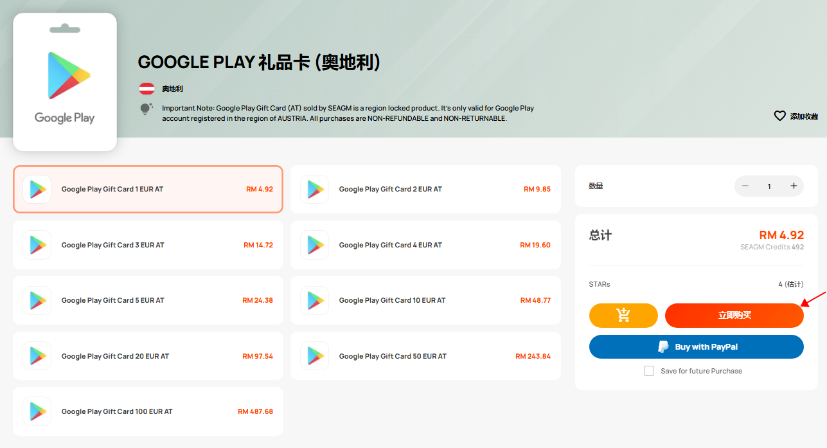Select Google Play Gift Card 50 EUR AT

(425, 356)
